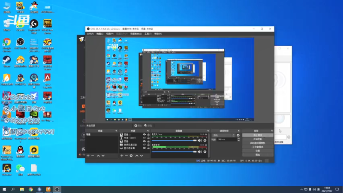Click the 退出 button in OBS
Viewport: 343px width, 193px height.
pyautogui.click(x=258, y=155)
